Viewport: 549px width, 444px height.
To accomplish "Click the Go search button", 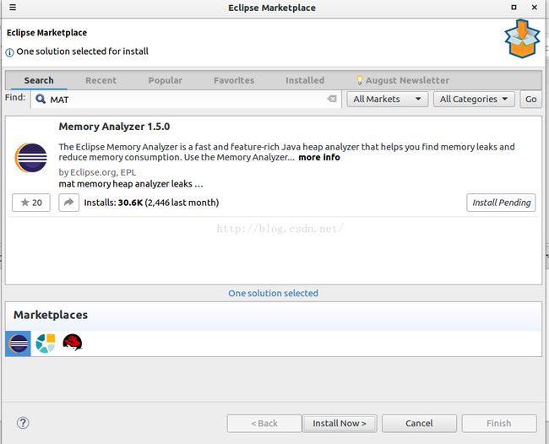I will pyautogui.click(x=530, y=100).
